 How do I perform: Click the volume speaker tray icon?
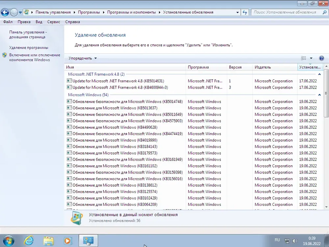pos(295,241)
